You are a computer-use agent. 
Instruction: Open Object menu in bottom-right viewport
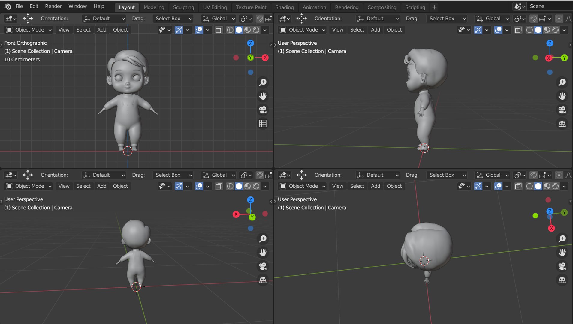coord(394,186)
